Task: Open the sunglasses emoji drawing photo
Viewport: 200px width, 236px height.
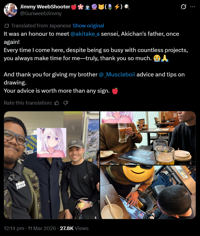Action: tap(148, 192)
